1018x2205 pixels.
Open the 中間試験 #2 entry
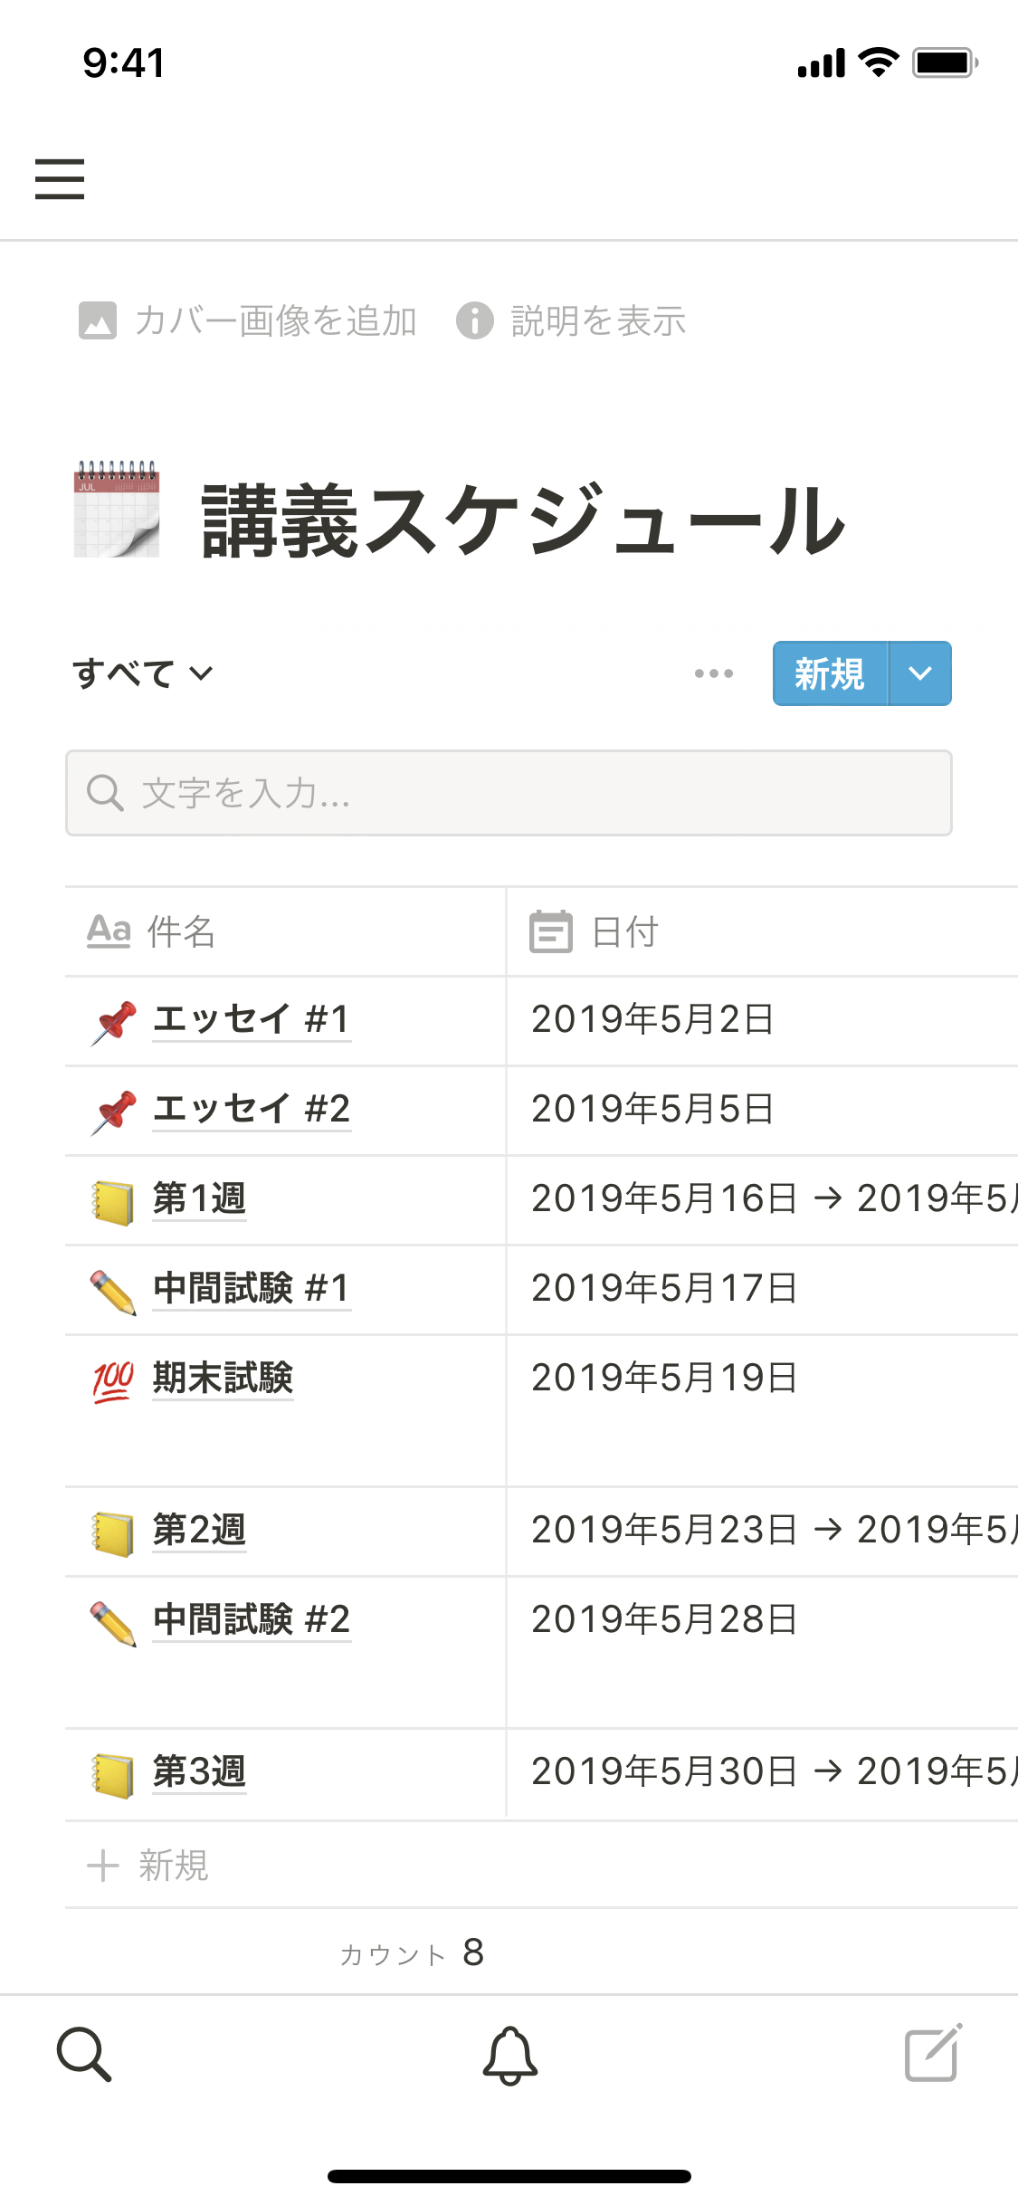pyautogui.click(x=251, y=1620)
